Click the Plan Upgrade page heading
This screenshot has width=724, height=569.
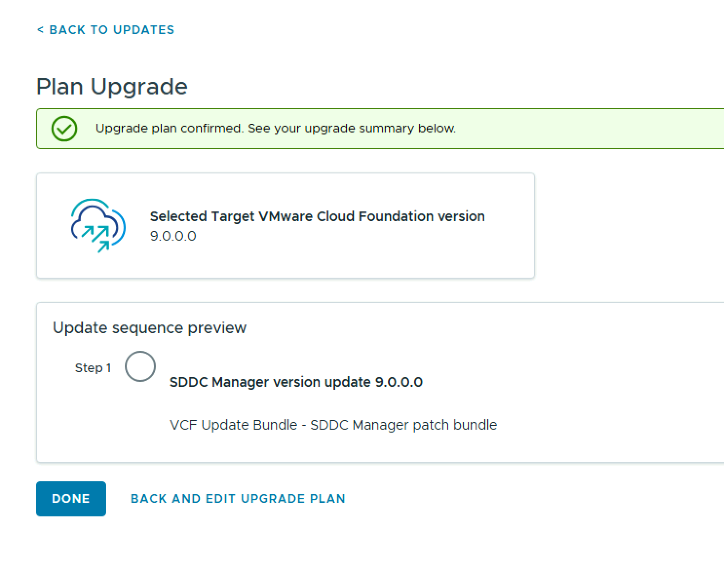112,87
